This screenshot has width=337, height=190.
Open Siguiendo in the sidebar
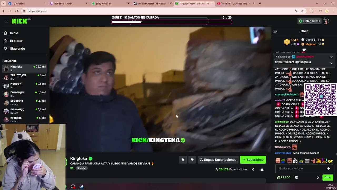pyautogui.click(x=17, y=49)
